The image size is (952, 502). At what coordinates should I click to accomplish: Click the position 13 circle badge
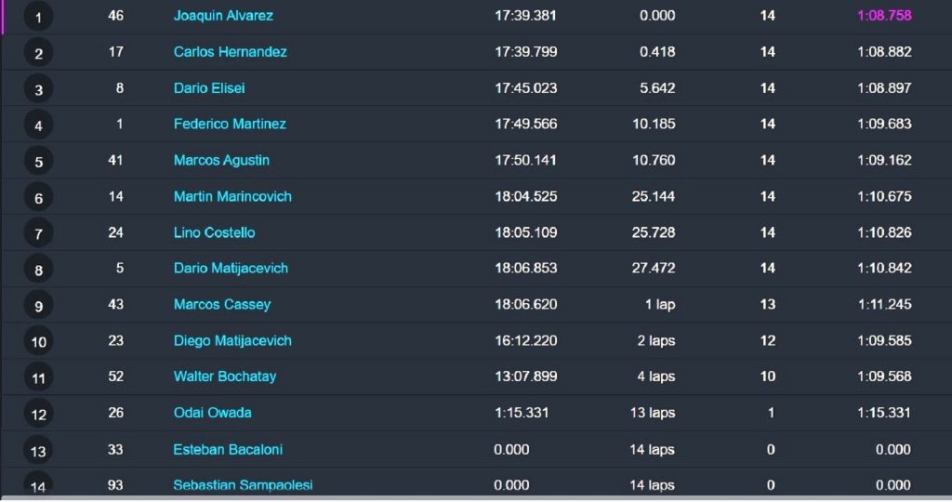click(38, 451)
